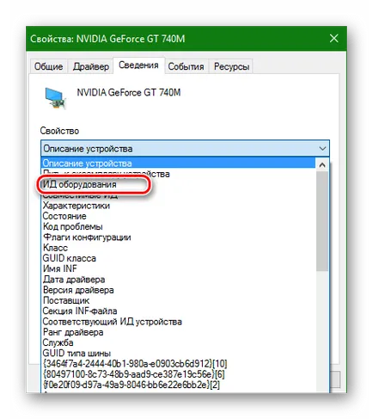Image resolution: width=373 pixels, height=419 pixels.
Task: Click the display adapter device icon
Action: point(56,99)
